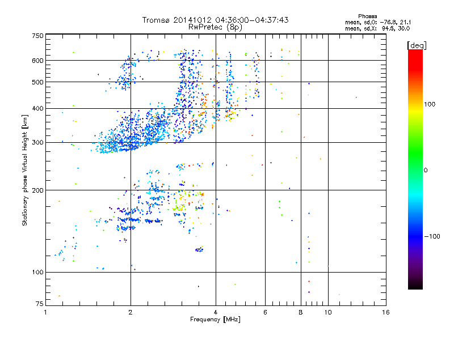Click the x-axis tick label '2'

point(131,313)
